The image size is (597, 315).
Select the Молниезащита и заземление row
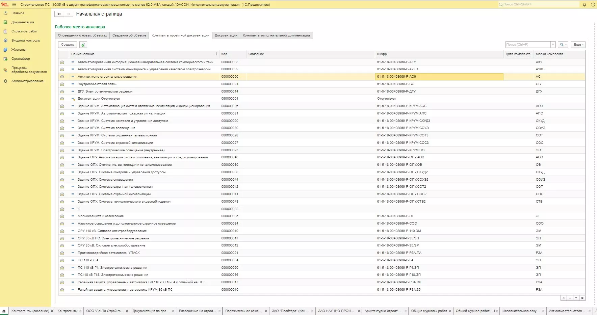click(101, 216)
